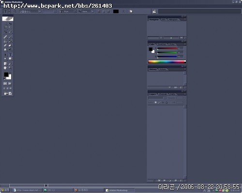Switch to the Styles tab
Viewport: 242px width, 193px height.
(172, 44)
